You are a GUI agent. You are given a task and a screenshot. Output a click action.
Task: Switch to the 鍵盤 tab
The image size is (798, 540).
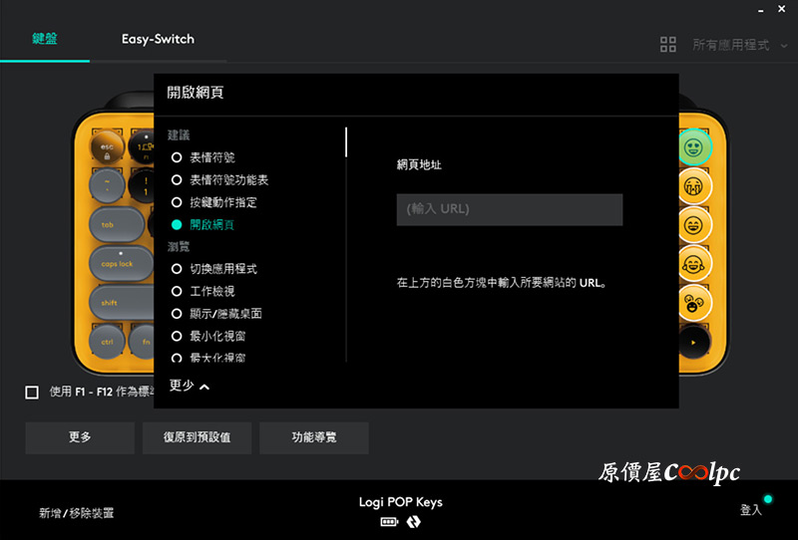pos(45,40)
